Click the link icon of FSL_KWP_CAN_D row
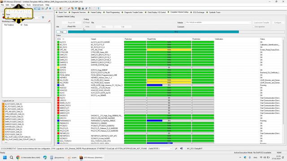 [3, 137]
